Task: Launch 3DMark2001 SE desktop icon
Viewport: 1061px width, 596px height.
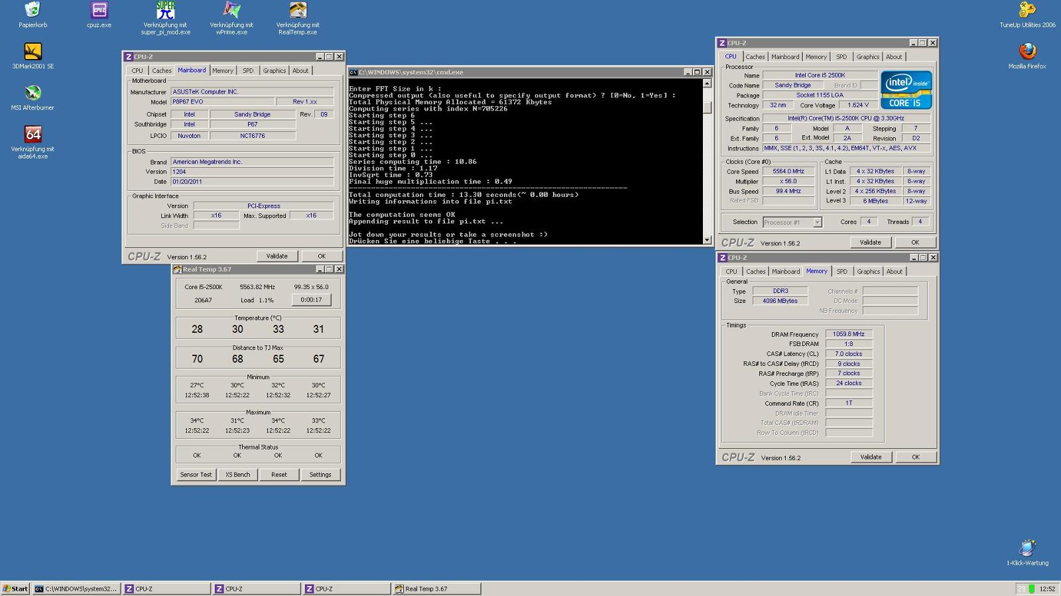Action: 32,51
